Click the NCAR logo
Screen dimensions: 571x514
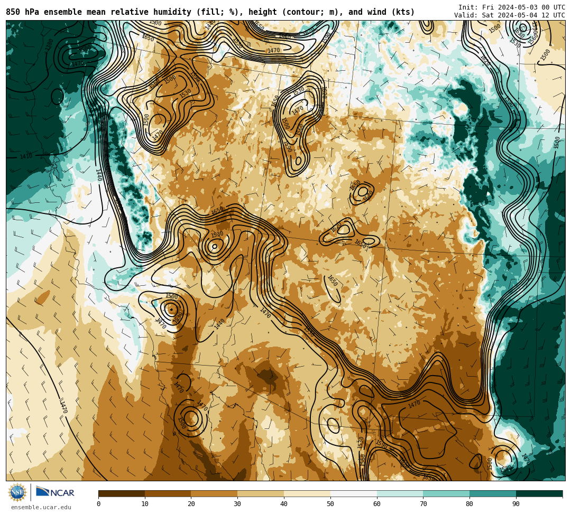[55, 492]
